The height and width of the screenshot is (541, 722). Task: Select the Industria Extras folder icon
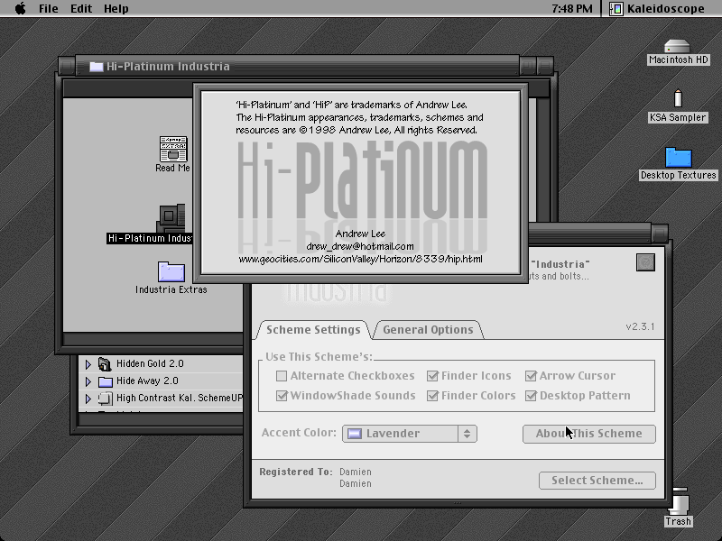pos(171,272)
